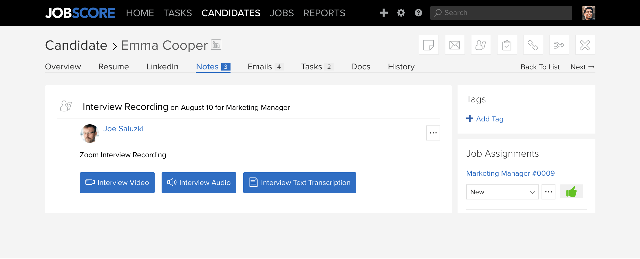This screenshot has height=259, width=640.
Task: Open the note's more options menu
Action: point(433,133)
